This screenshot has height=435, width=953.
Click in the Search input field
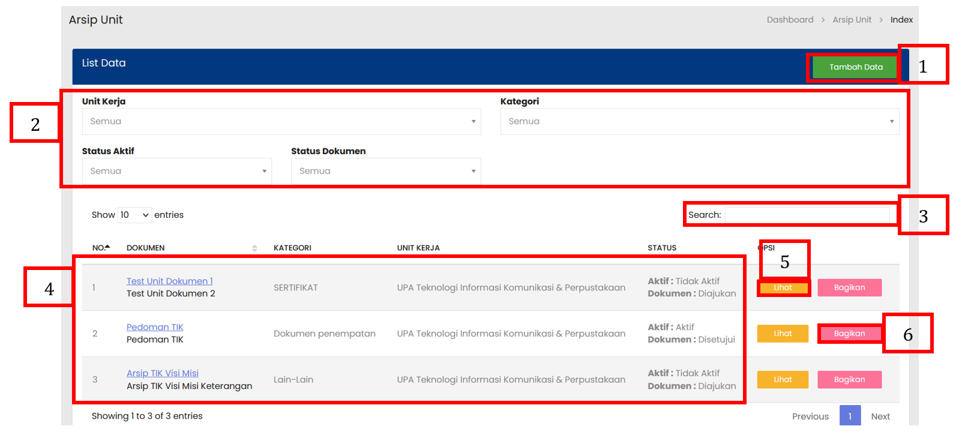click(807, 215)
